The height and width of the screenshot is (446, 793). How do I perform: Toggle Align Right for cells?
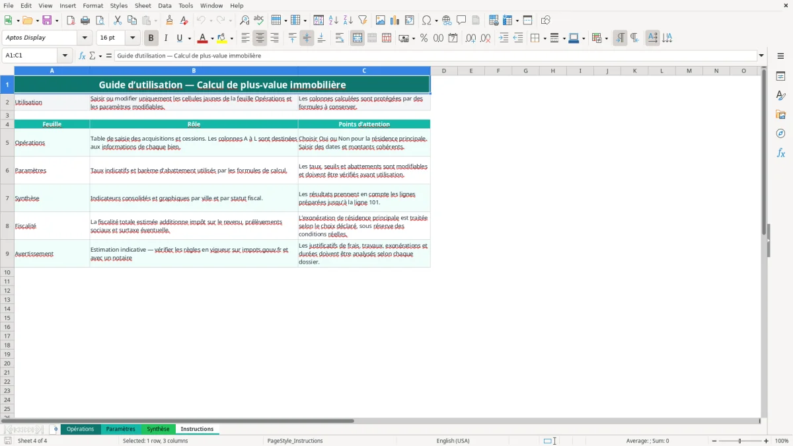274,38
